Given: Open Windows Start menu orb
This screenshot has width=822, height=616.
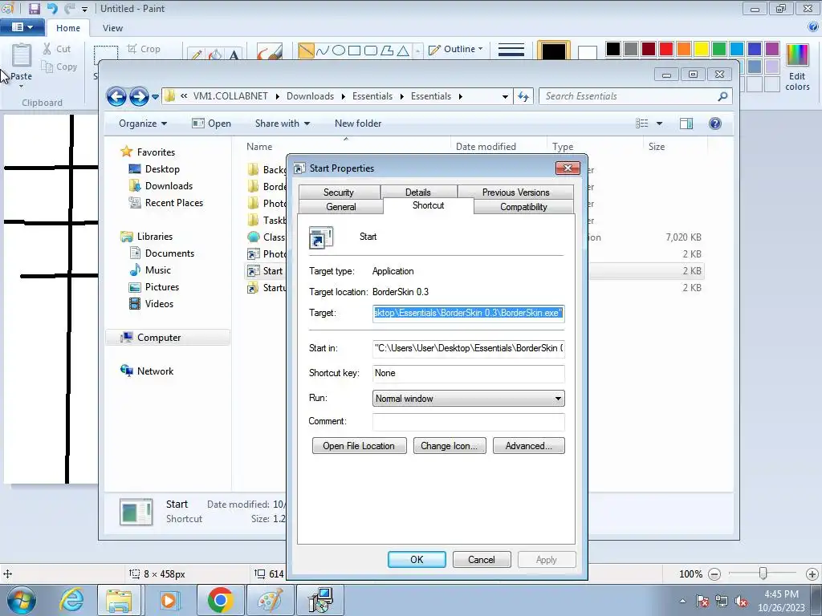Looking at the screenshot, I should tap(22, 600).
